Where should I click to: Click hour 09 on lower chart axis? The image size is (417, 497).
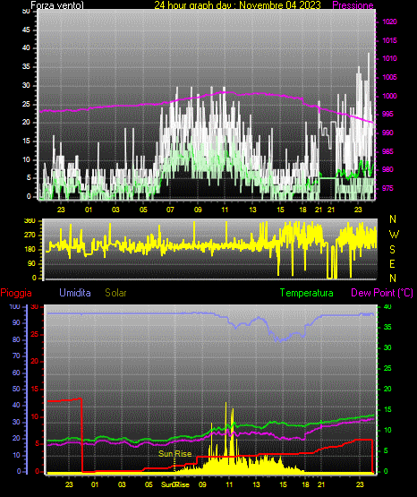pyautogui.click(x=202, y=484)
